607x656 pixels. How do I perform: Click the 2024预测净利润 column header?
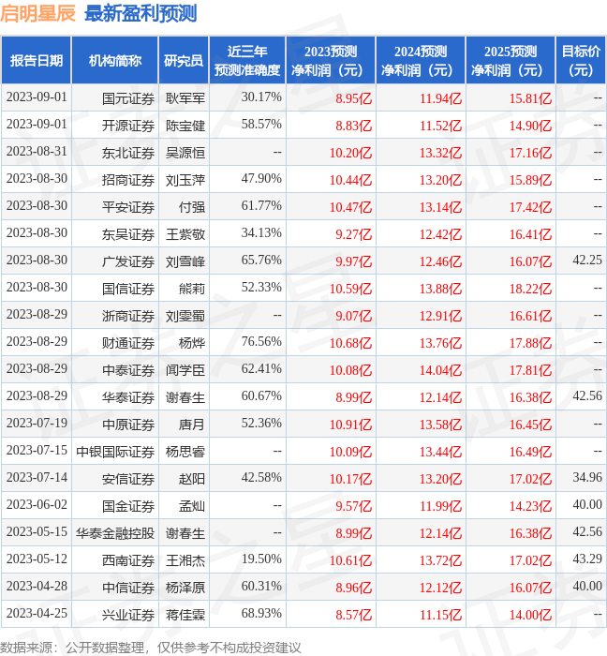pos(421,60)
